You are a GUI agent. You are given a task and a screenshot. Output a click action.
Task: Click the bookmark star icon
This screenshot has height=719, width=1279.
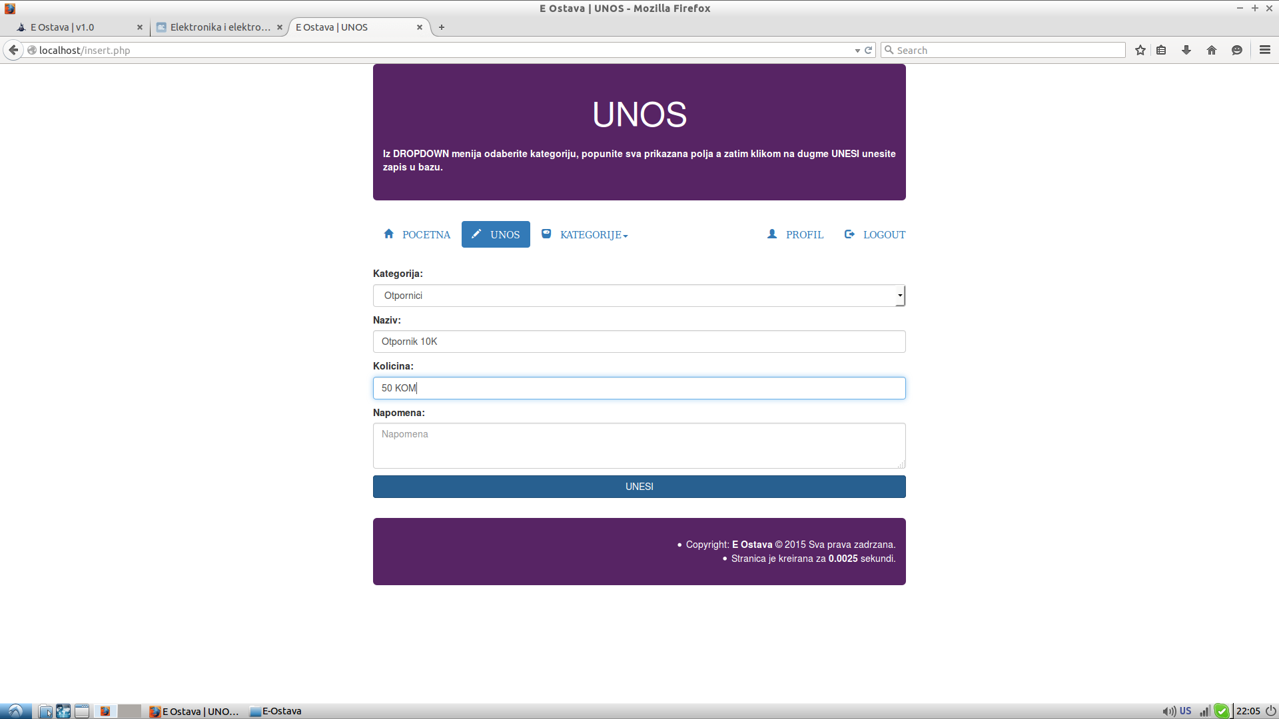1140,50
